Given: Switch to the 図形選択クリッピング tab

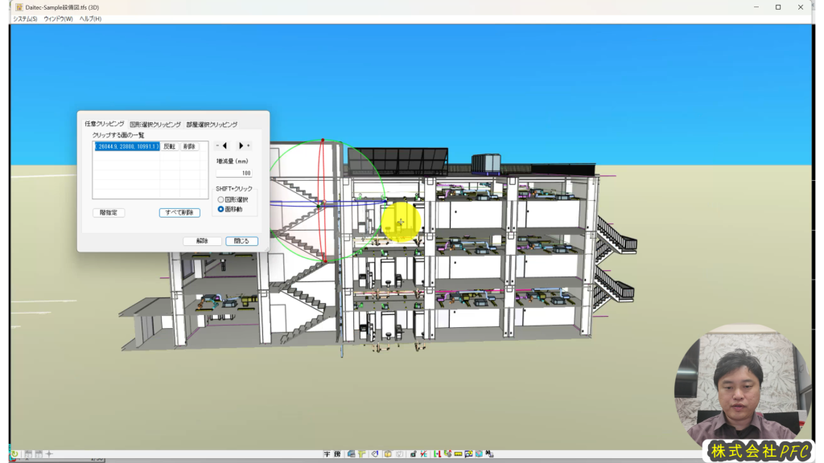Looking at the screenshot, I should (155, 125).
